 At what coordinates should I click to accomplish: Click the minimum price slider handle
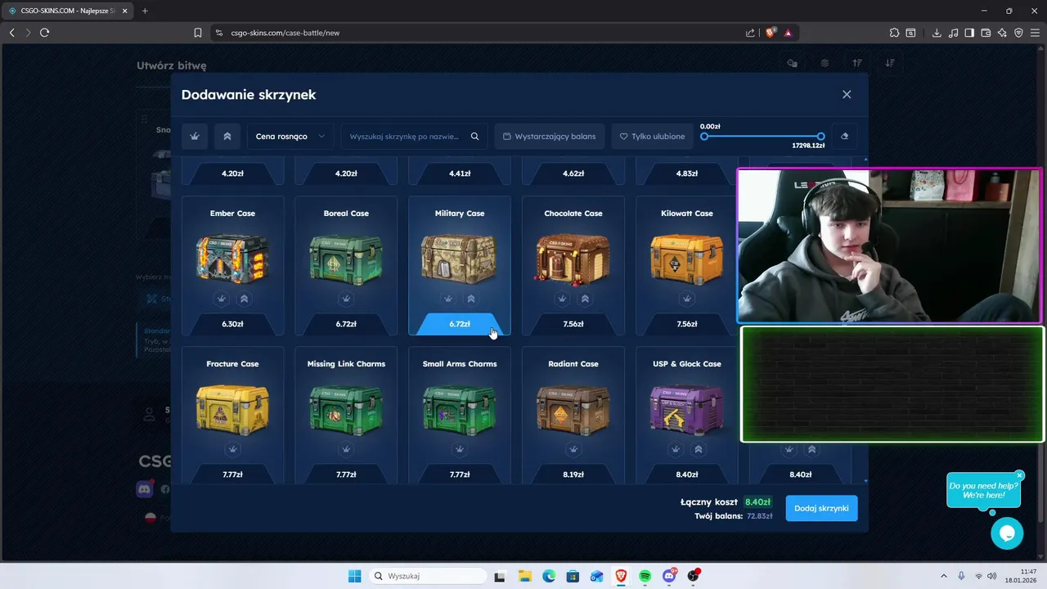[x=703, y=137]
